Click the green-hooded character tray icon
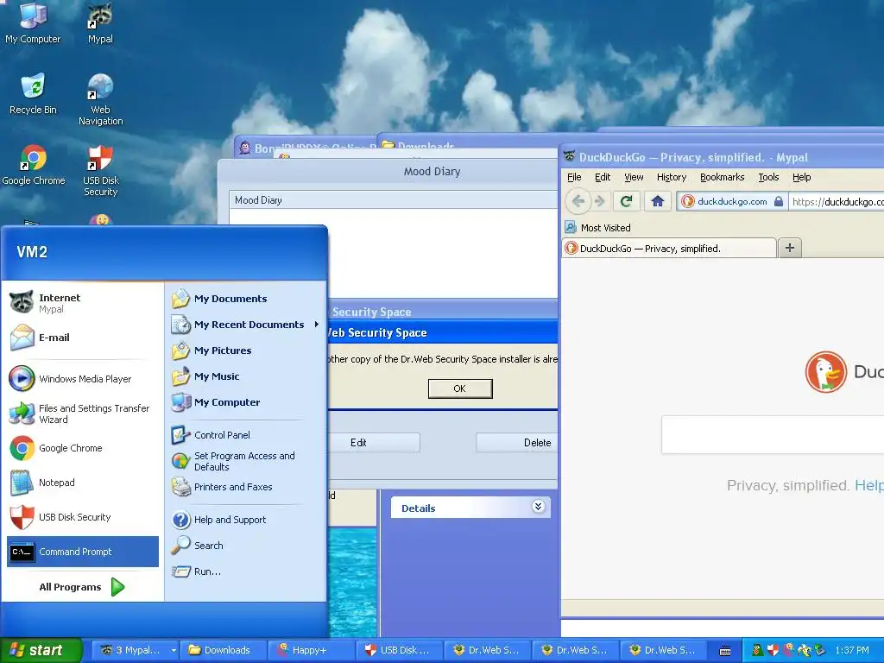 pyautogui.click(x=757, y=650)
